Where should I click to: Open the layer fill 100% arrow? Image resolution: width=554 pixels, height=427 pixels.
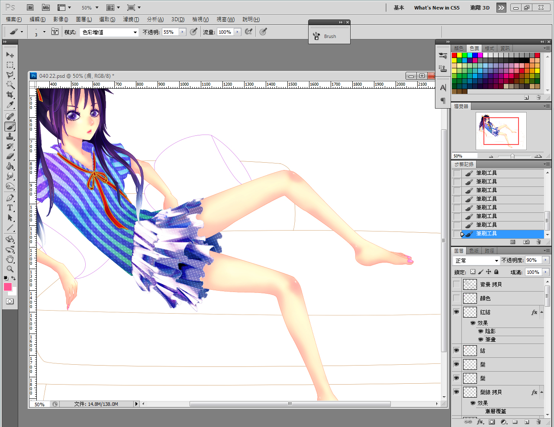545,272
